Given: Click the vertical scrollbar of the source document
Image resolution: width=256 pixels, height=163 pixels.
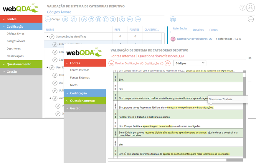Looking at the screenshot, I should tap(244, 114).
